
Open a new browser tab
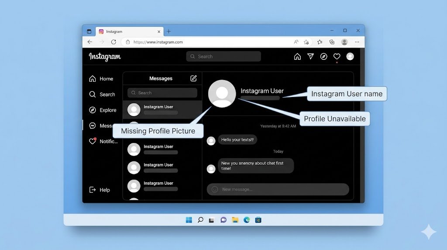169,31
